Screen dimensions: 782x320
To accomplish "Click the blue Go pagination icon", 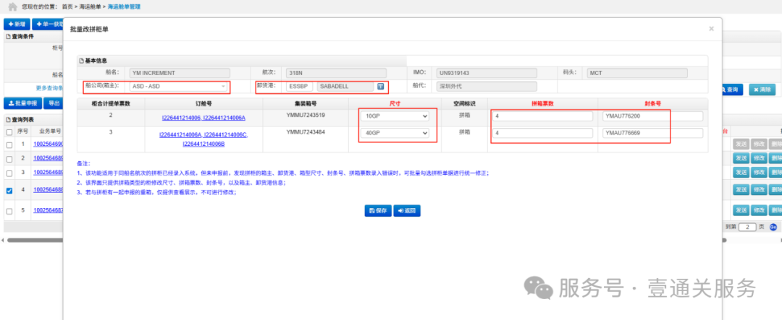I will point(773,227).
